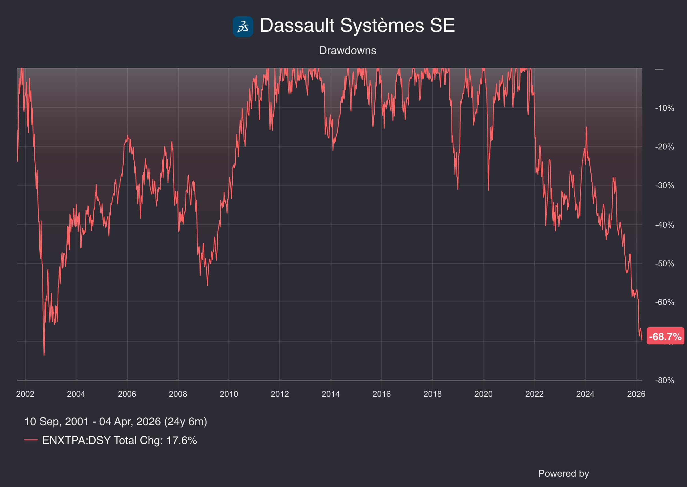This screenshot has height=487, width=687.
Task: Click the 2006 x-axis year label
Action: (127, 394)
